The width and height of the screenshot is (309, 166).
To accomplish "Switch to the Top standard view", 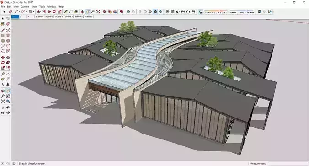I will point(173,11).
